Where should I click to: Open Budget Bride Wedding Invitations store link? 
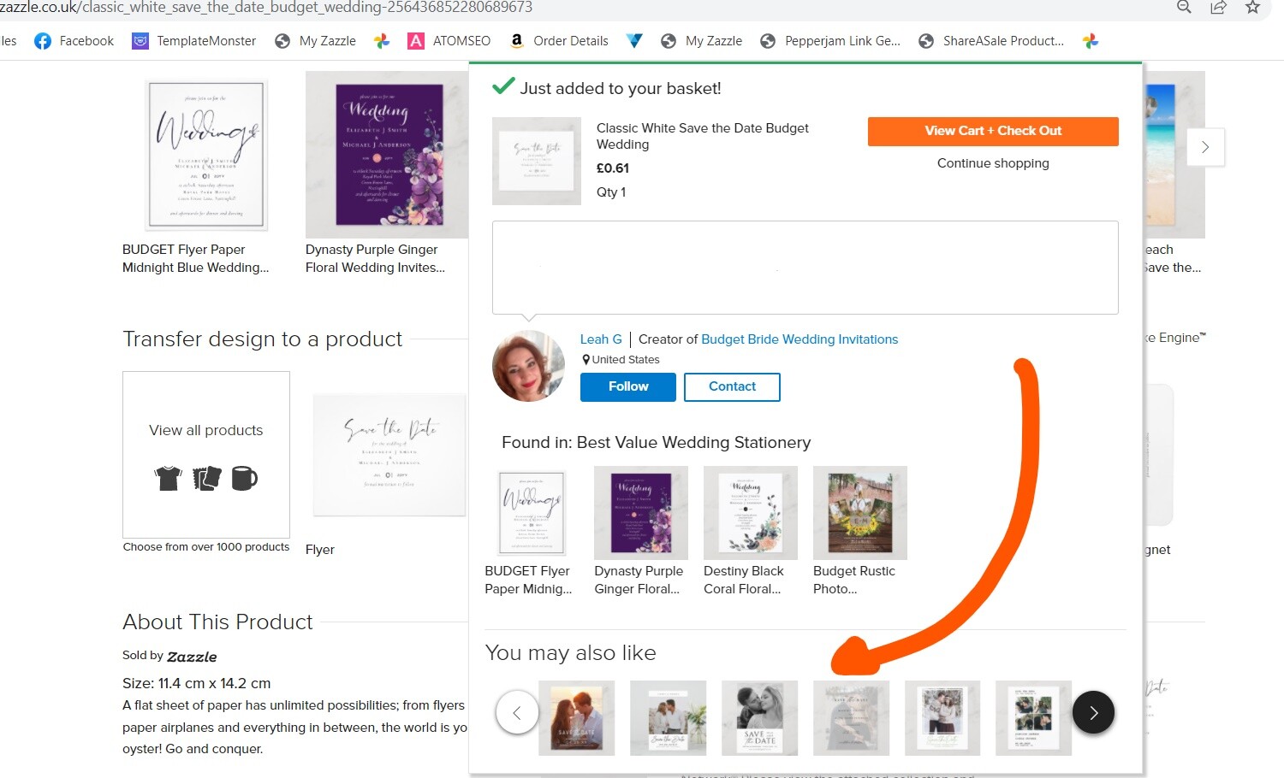coord(800,339)
